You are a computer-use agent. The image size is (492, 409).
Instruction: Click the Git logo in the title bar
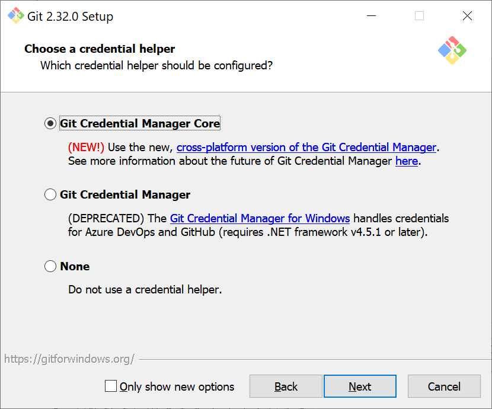pos(15,16)
